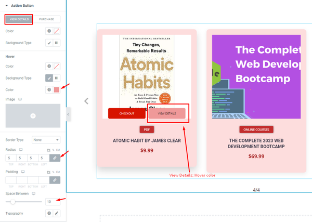Image resolution: width=312 pixels, height=222 pixels.
Task: Collapse the editor panel with arrow handle
Action: 68,114
